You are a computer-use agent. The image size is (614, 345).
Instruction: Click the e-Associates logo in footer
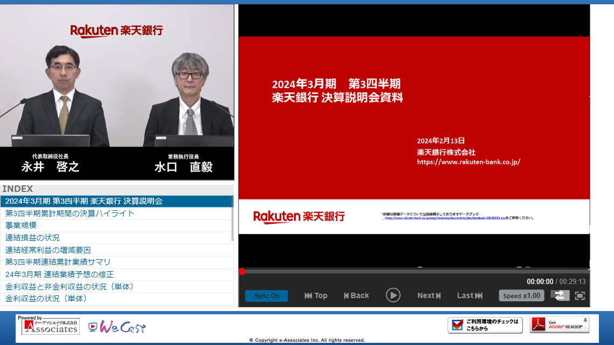point(48,326)
